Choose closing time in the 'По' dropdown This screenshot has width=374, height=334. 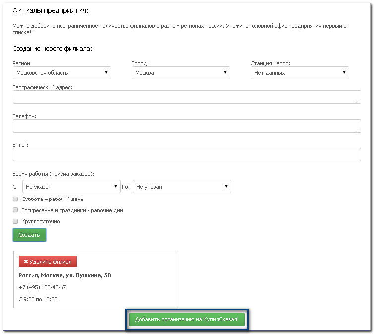pyautogui.click(x=182, y=187)
